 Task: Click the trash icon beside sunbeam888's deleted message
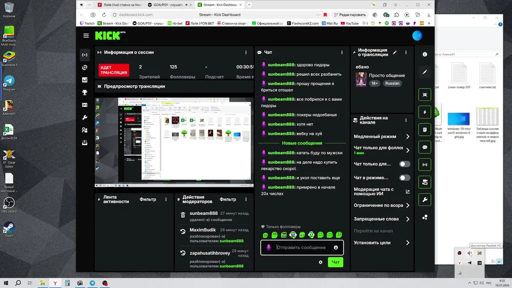[183, 215]
